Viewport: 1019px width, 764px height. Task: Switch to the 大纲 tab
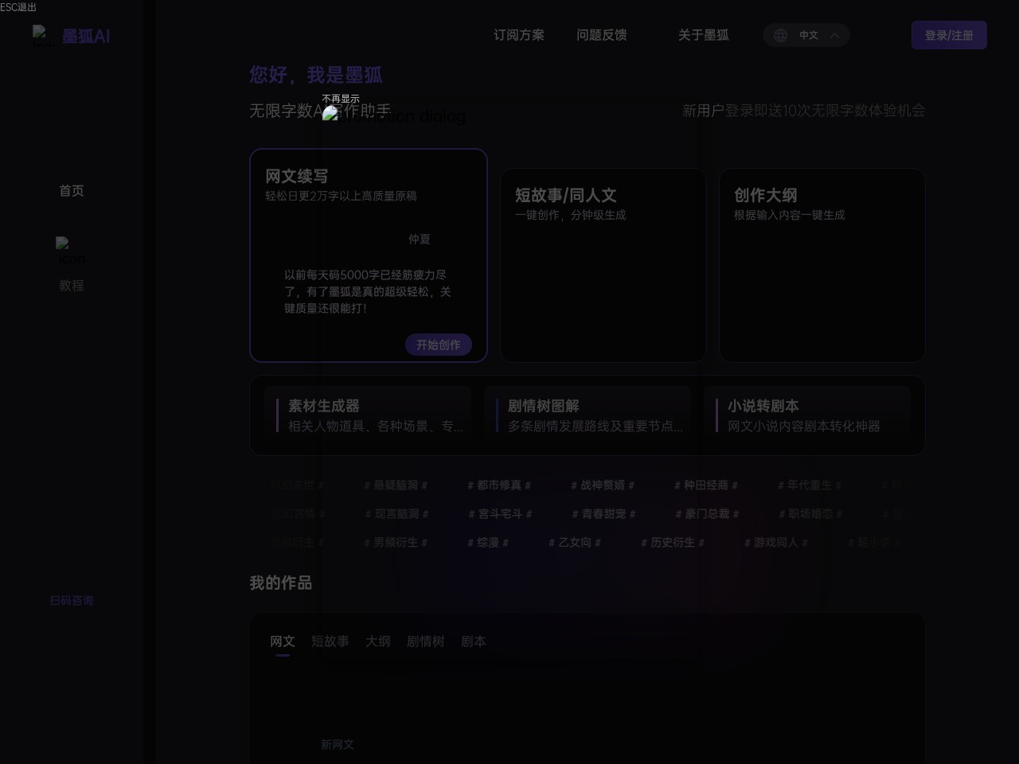coord(378,641)
